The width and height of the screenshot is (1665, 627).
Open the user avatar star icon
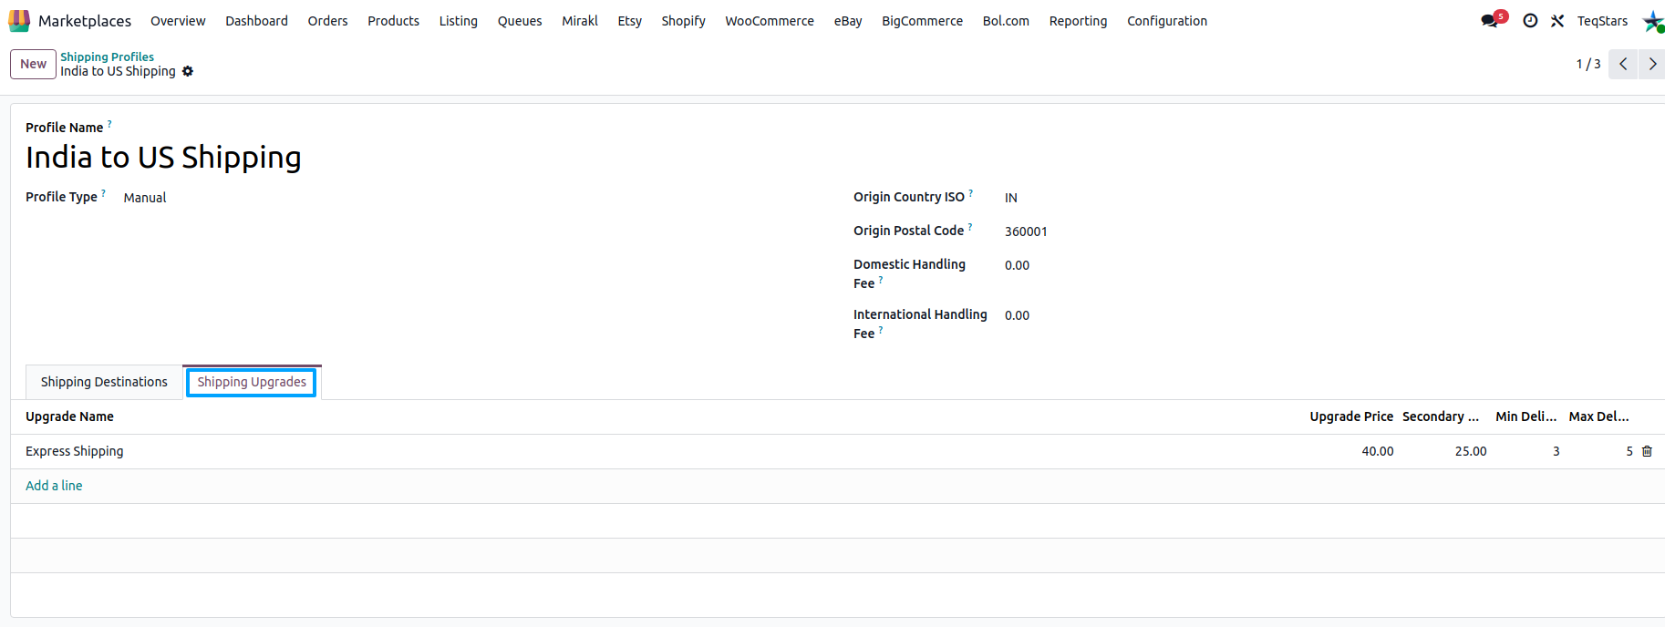(1653, 21)
